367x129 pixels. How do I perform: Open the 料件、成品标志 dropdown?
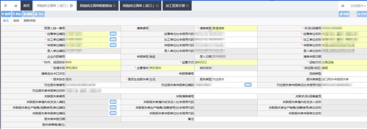click(93, 62)
